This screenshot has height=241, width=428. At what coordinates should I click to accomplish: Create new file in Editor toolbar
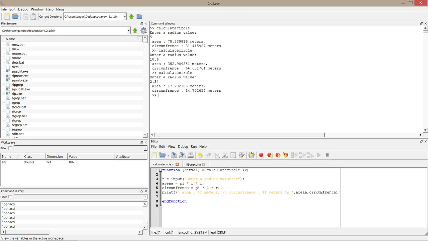[x=154, y=155]
